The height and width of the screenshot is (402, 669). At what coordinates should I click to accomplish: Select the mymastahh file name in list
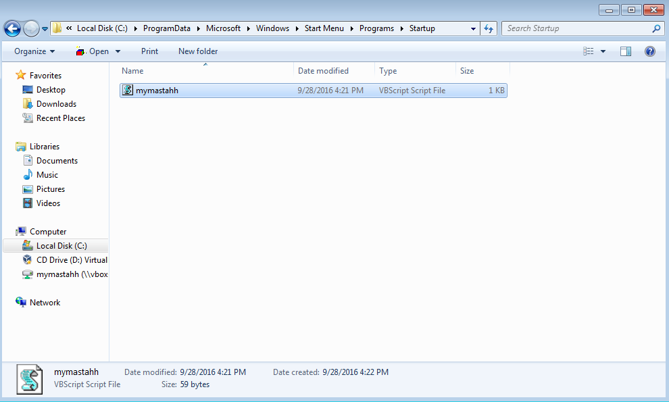click(x=157, y=91)
